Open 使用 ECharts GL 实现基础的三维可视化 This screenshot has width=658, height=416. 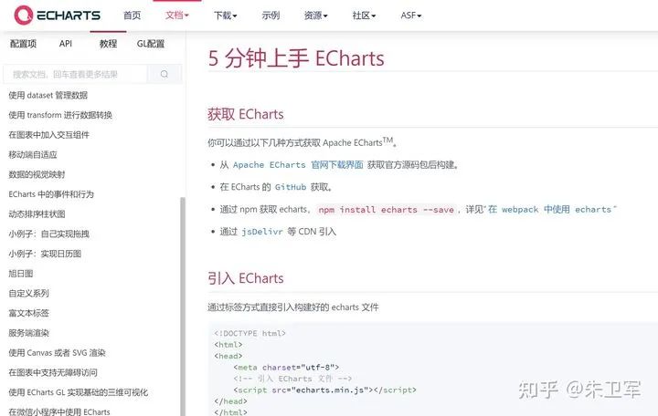79,392
